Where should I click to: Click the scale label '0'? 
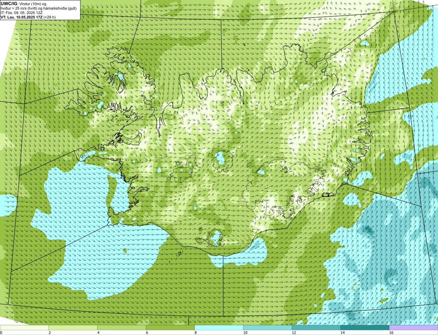tap(1, 333)
